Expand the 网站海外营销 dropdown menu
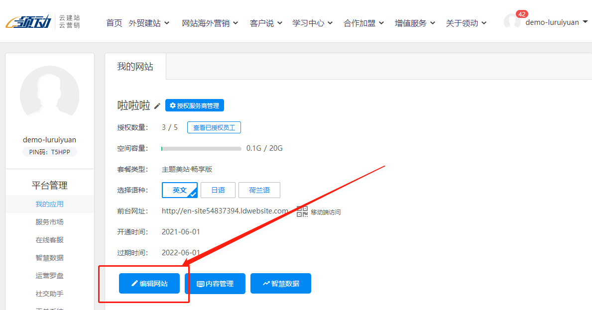The height and width of the screenshot is (310, 592). pyautogui.click(x=210, y=23)
